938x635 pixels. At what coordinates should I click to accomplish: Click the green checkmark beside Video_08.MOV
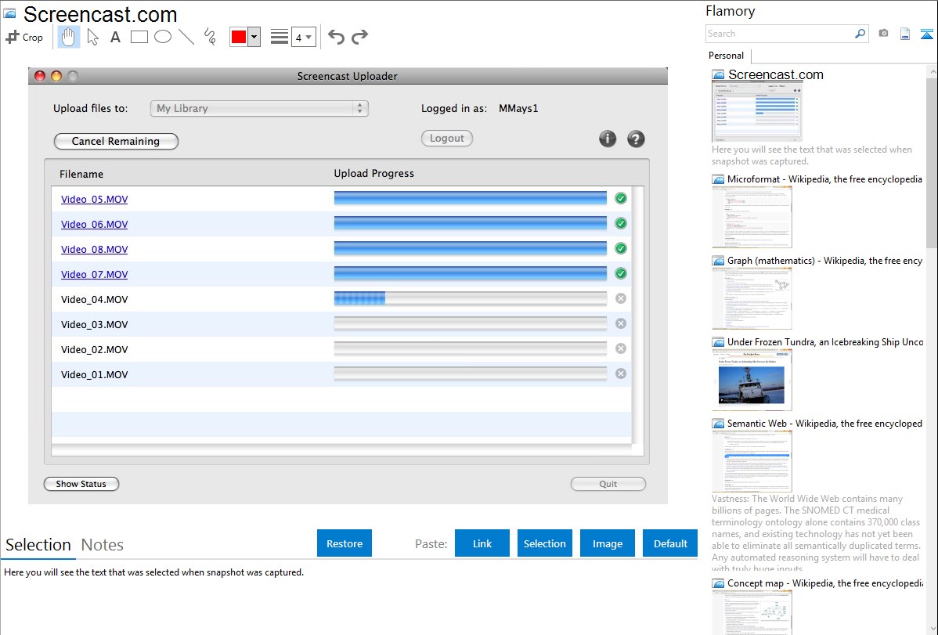(x=621, y=248)
